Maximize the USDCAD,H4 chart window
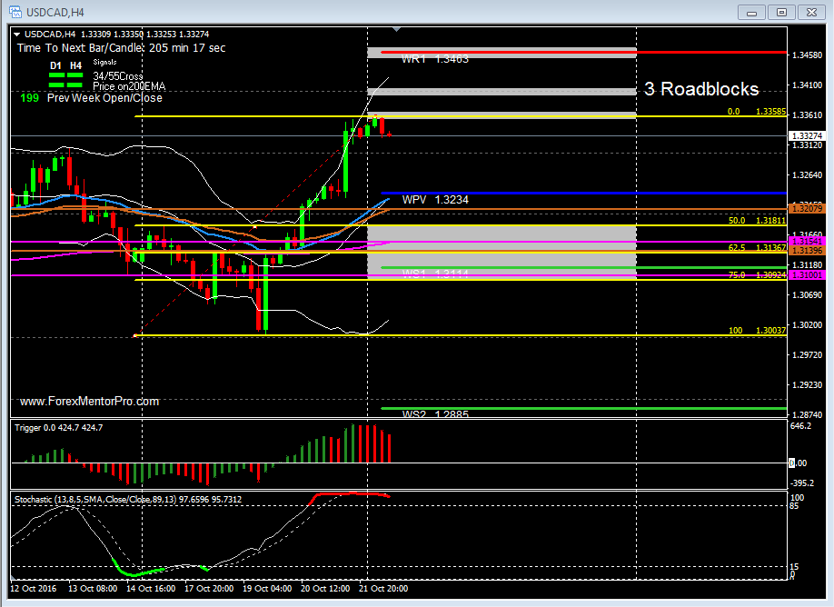The height and width of the screenshot is (607, 834). coord(781,12)
